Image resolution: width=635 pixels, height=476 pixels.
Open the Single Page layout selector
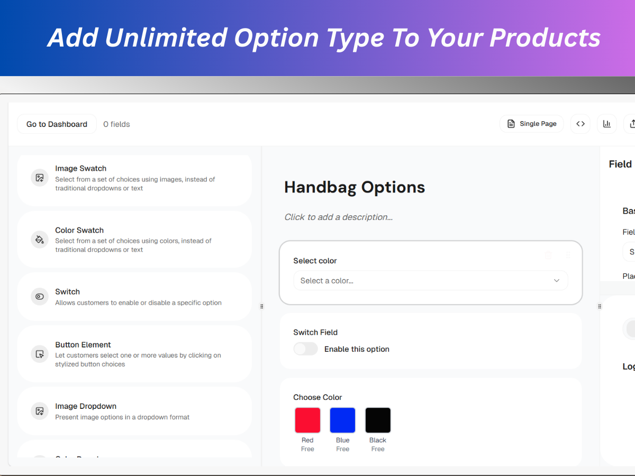532,124
